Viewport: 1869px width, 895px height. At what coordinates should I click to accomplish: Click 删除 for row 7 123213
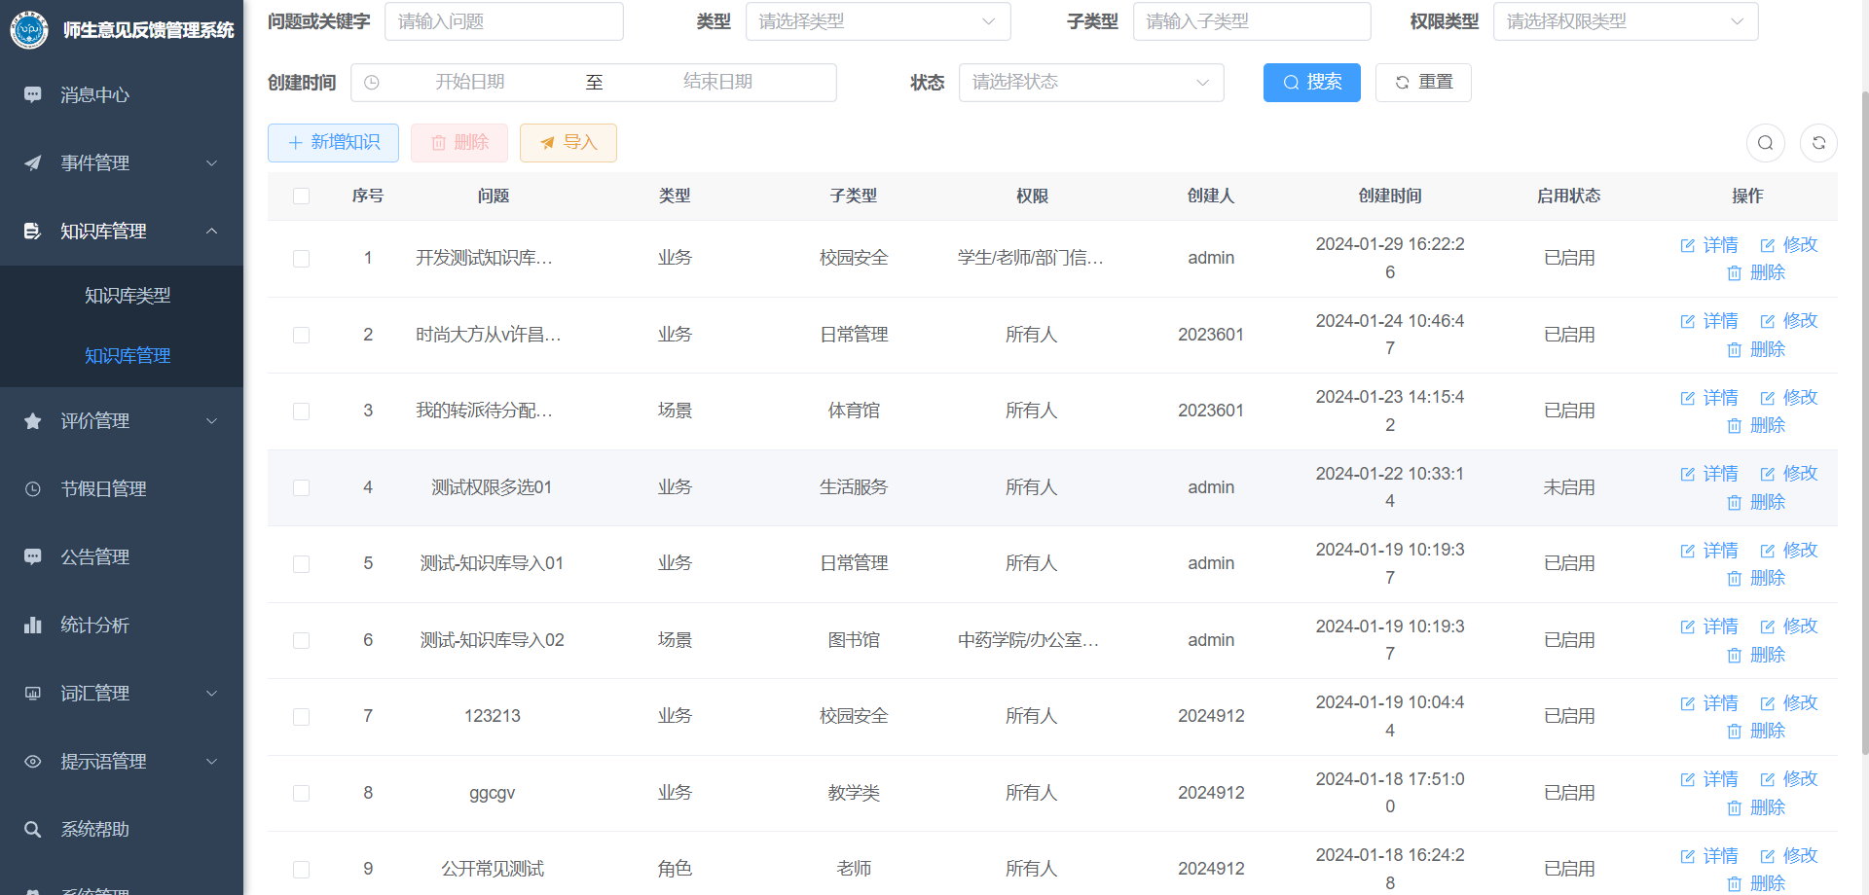pyautogui.click(x=1756, y=731)
